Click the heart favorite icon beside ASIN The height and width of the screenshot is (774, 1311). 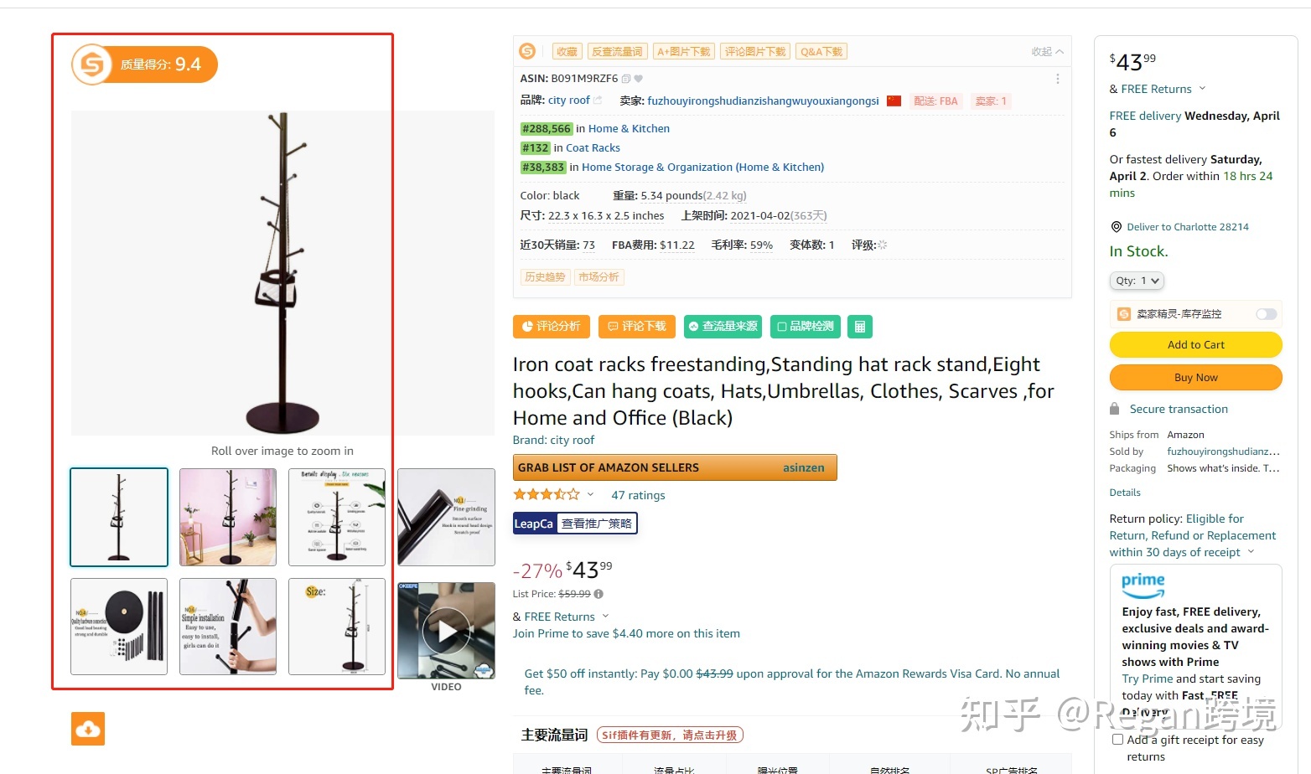(639, 79)
